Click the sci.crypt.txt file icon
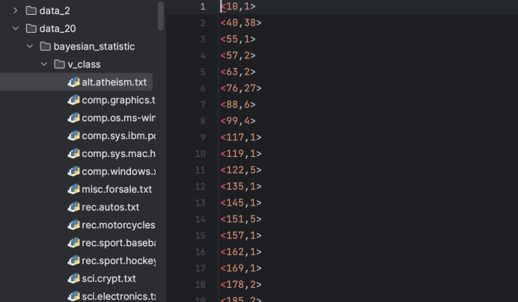518x302 pixels. tap(73, 278)
